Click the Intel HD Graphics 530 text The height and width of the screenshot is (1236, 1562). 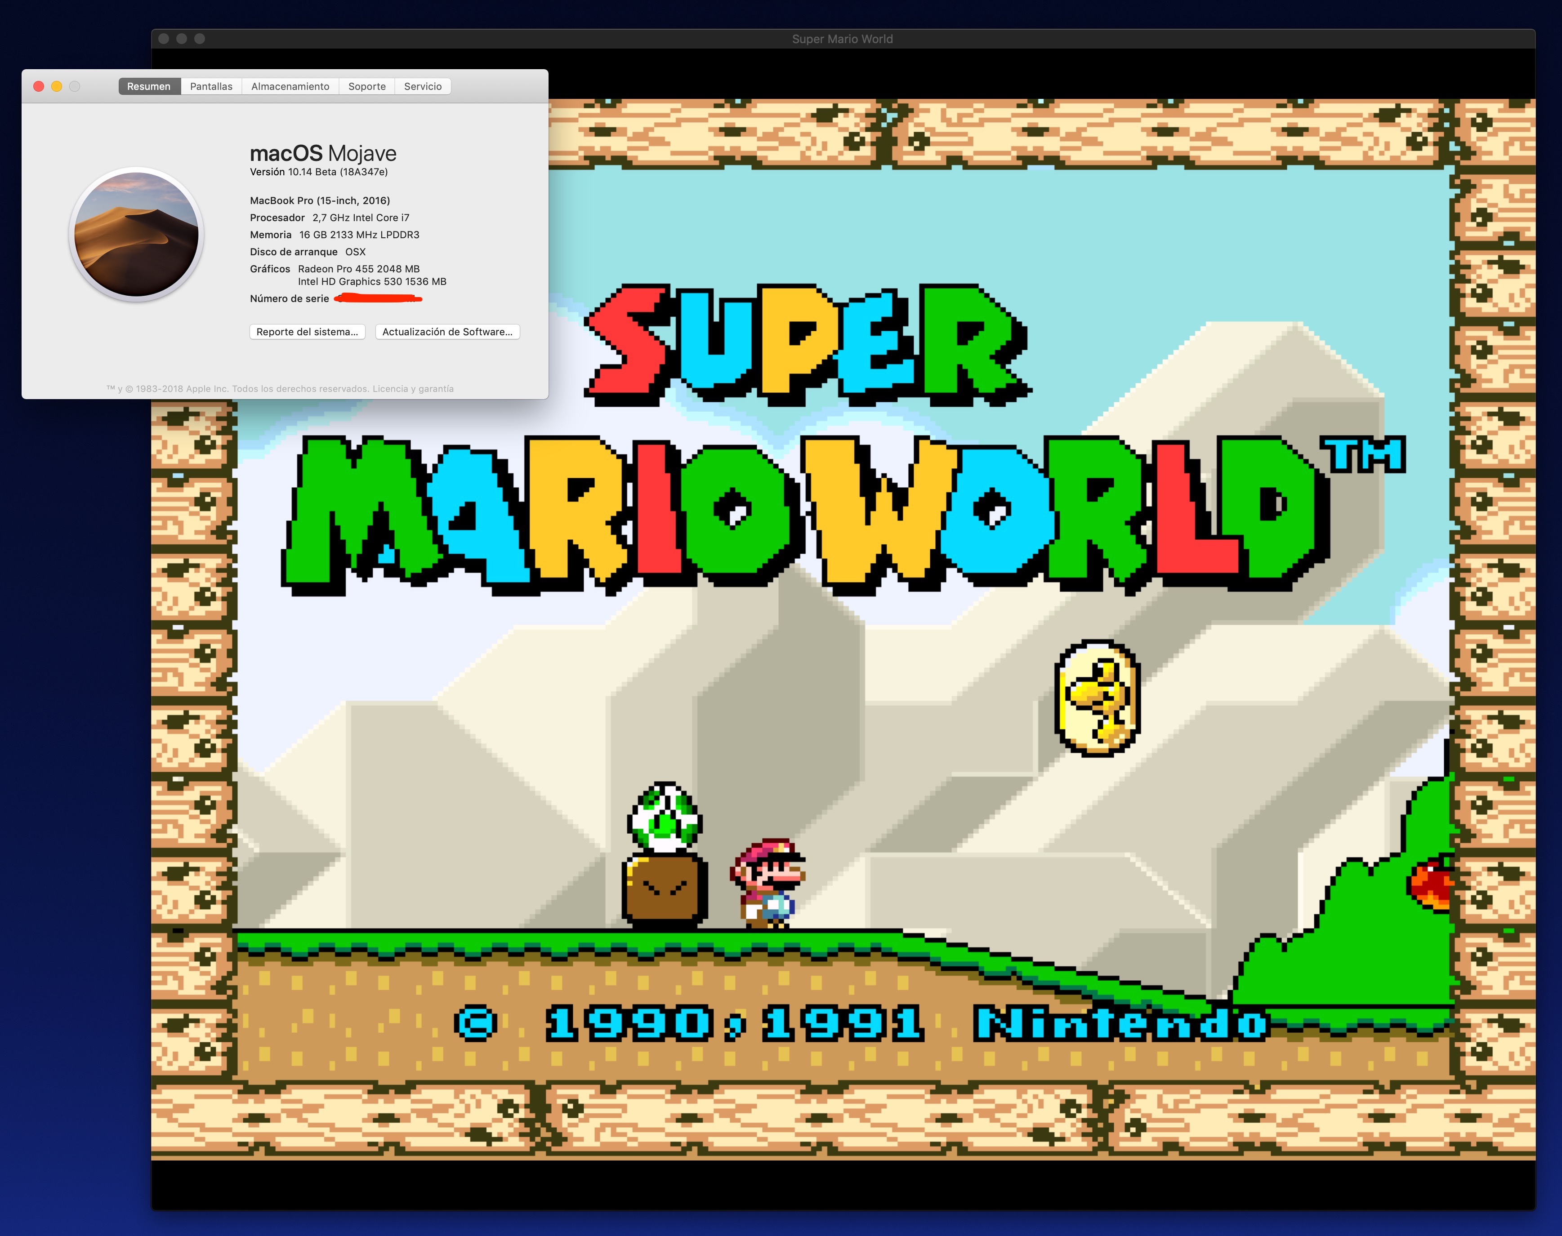(372, 281)
